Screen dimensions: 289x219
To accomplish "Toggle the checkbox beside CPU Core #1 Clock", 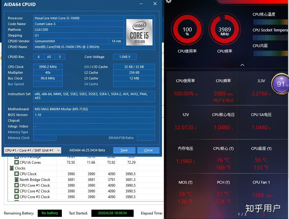I will (16, 185).
